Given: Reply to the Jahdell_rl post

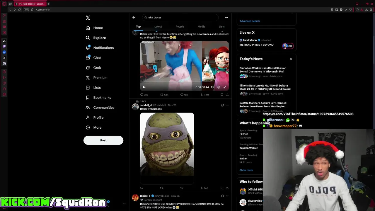Looking at the screenshot, I should coord(142,188).
